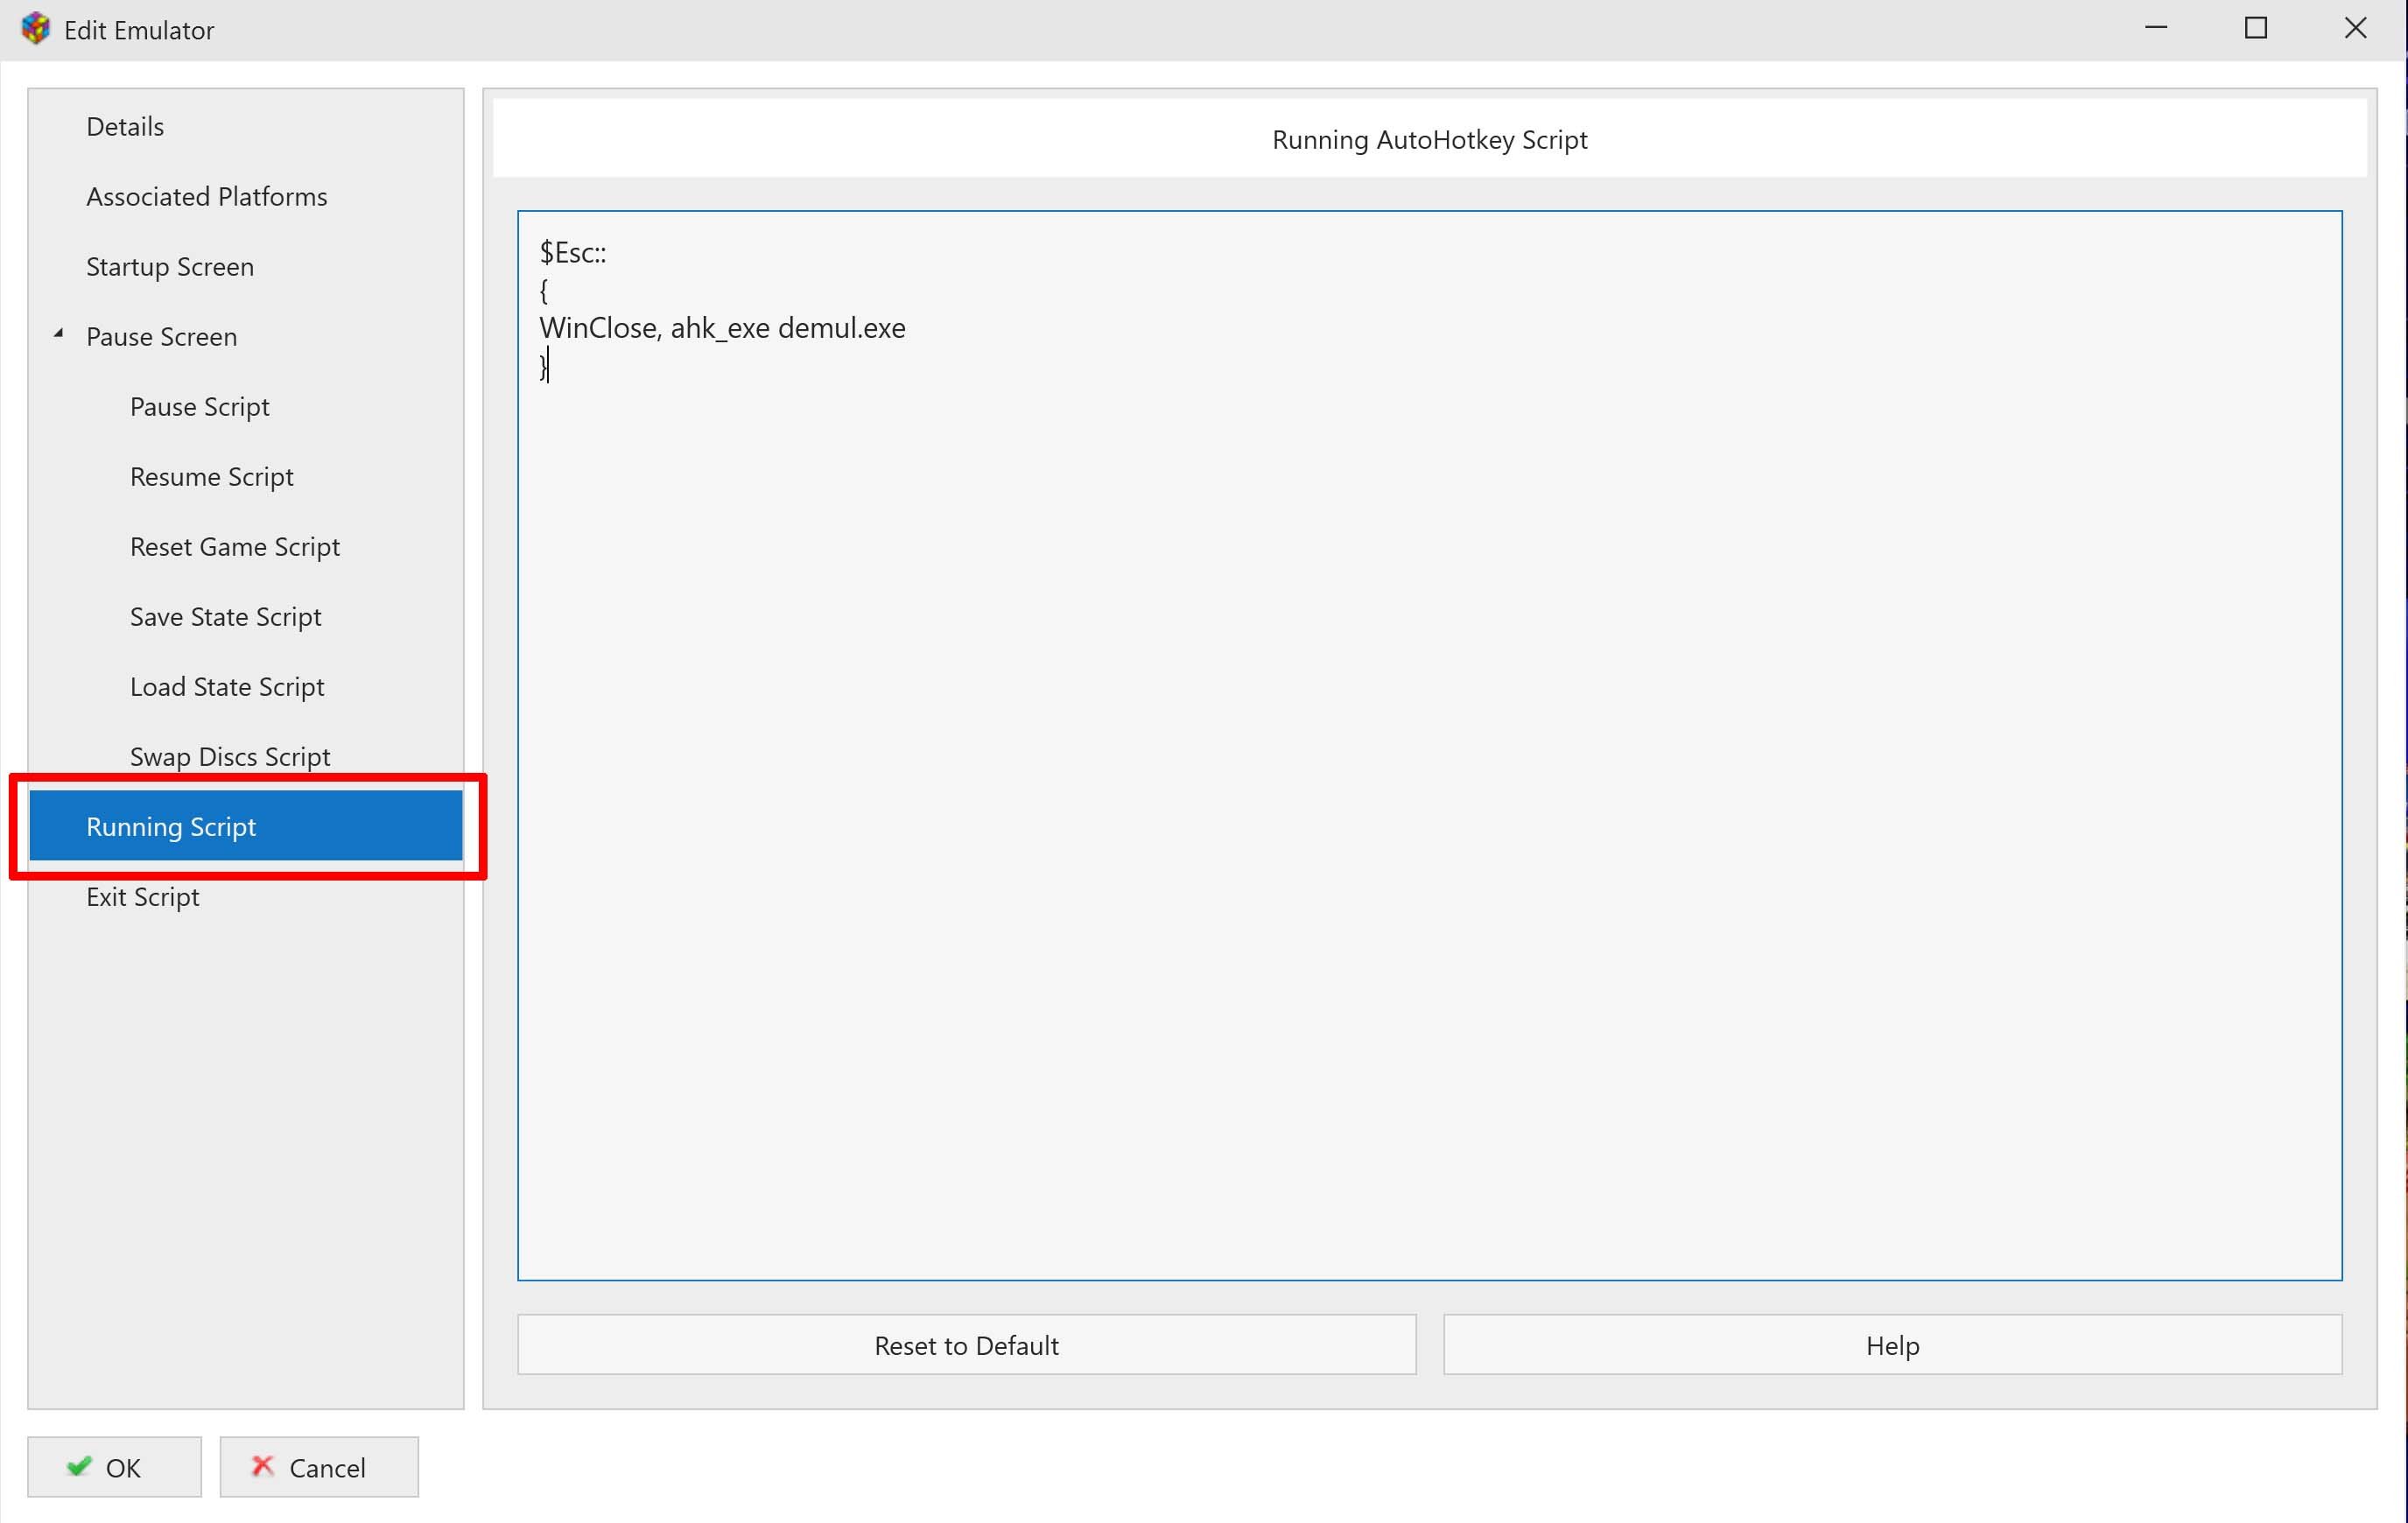Open the Details section

[x=245, y=126]
